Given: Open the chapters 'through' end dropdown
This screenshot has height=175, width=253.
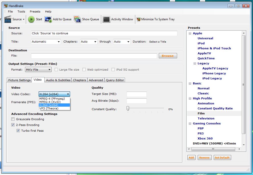Looking at the screenshot, I should pos(122,42).
